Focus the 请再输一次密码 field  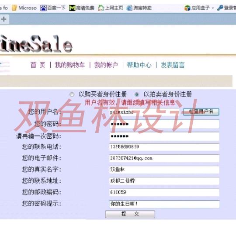(164, 136)
